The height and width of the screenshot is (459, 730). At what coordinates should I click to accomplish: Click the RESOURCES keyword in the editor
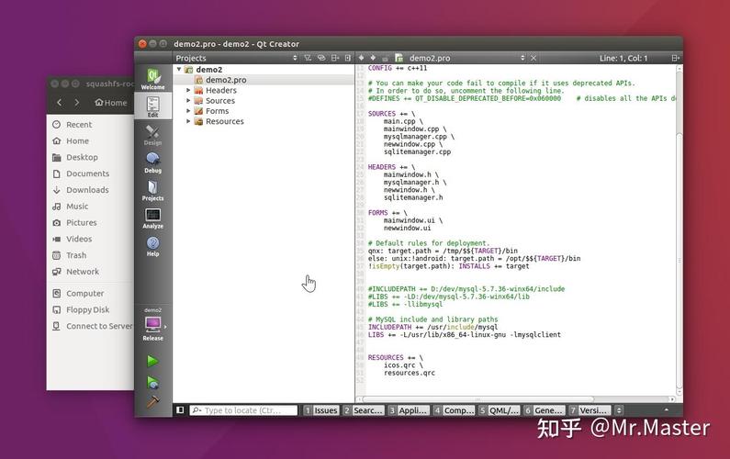pos(386,357)
